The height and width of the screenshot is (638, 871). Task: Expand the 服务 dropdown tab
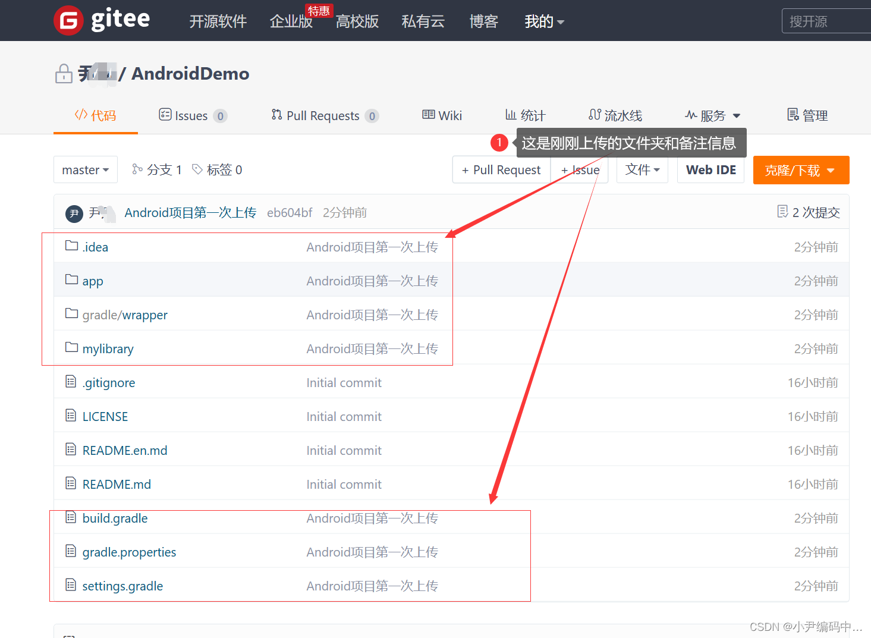pyautogui.click(x=713, y=115)
